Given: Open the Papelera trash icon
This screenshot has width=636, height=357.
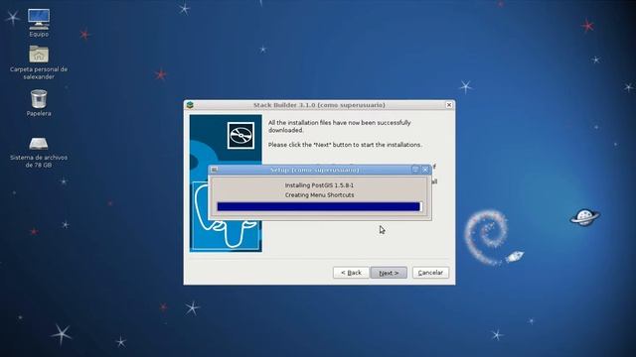Looking at the screenshot, I should pos(39,103).
